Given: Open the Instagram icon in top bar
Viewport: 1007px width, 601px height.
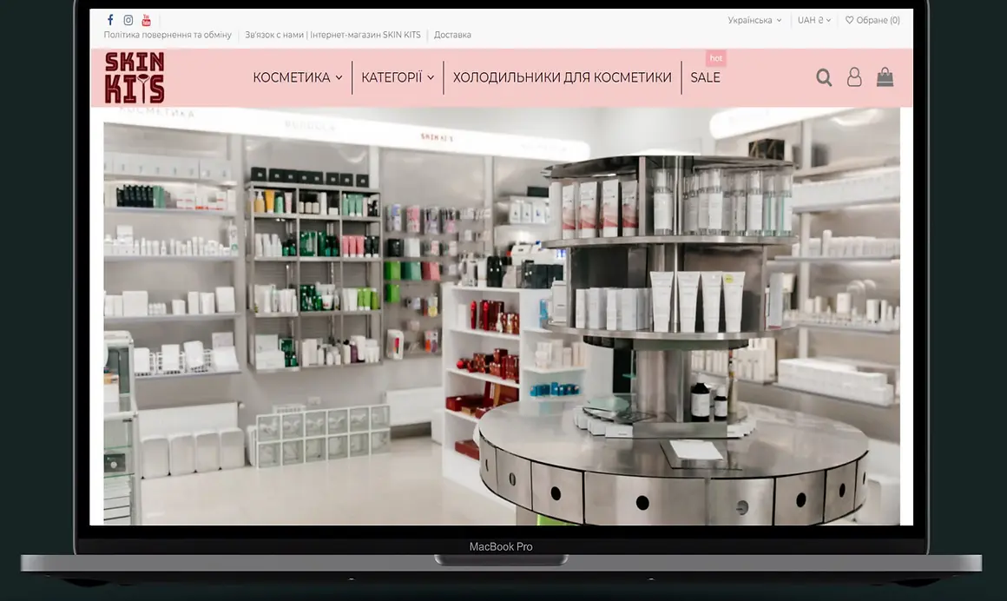Looking at the screenshot, I should click(128, 20).
